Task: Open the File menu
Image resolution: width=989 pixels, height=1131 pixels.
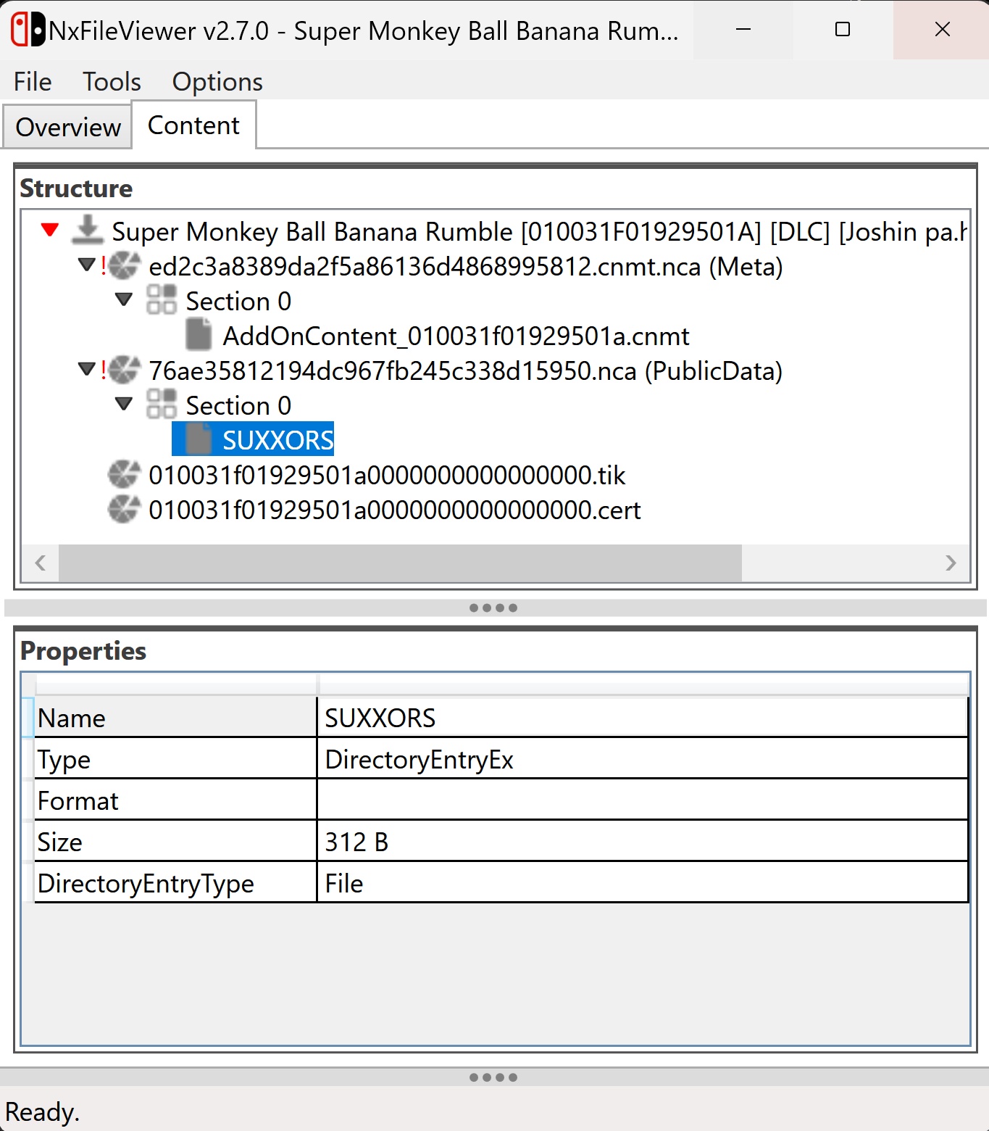Action: (x=33, y=82)
